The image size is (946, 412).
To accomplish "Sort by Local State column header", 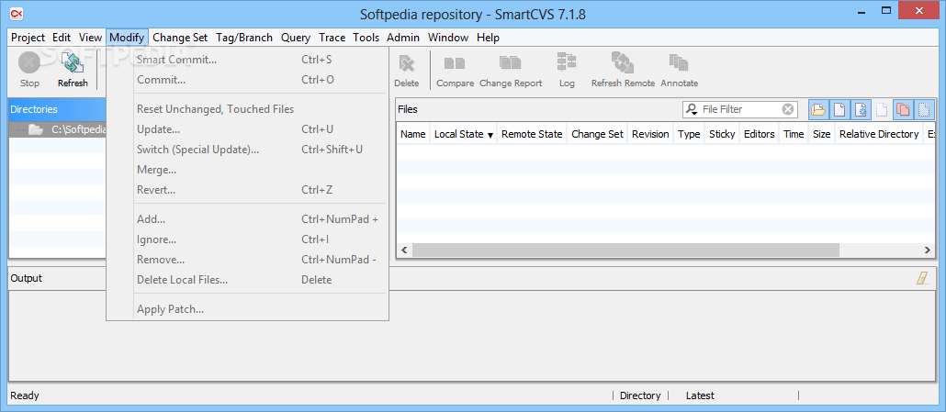I will coord(463,134).
